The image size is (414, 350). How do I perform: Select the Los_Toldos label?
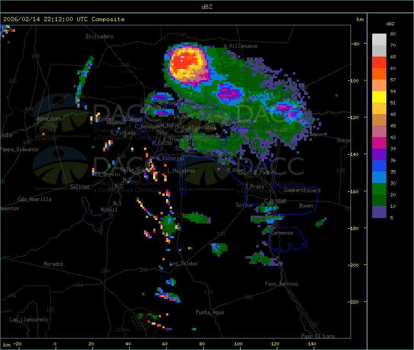tap(183, 264)
